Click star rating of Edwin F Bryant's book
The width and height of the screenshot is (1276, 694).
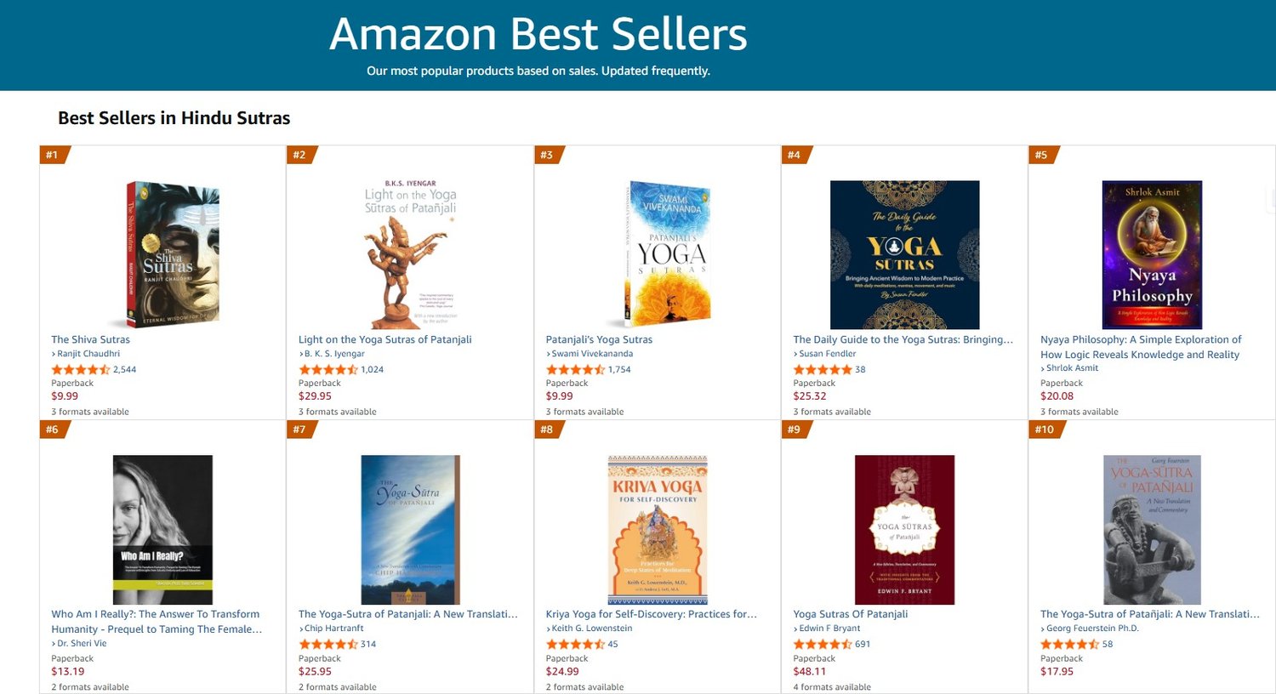click(823, 644)
